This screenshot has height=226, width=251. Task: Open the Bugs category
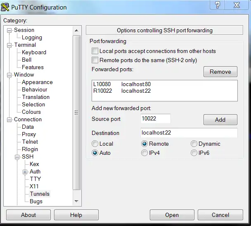(36, 202)
